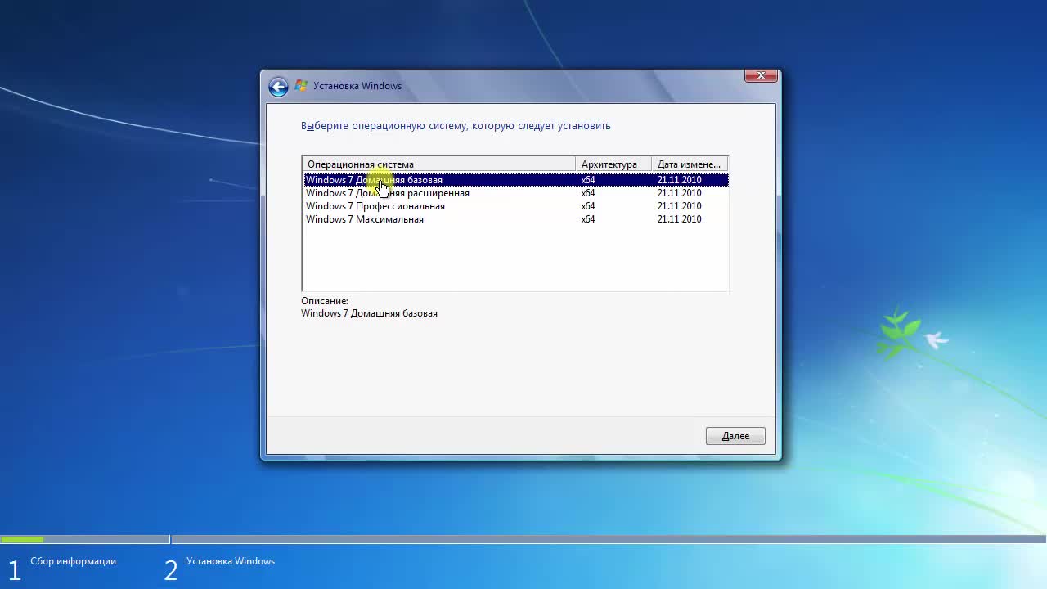This screenshot has height=589, width=1047.
Task: Click the Сбор информации step label
Action: [73, 561]
